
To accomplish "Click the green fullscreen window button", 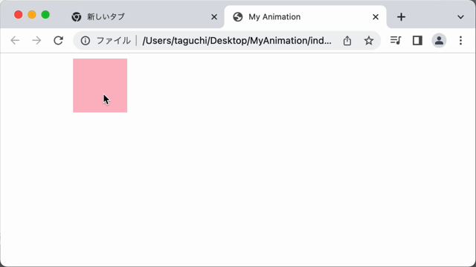I will pos(45,15).
